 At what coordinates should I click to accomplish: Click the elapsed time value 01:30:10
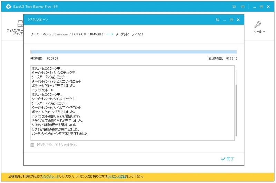[x=231, y=59]
